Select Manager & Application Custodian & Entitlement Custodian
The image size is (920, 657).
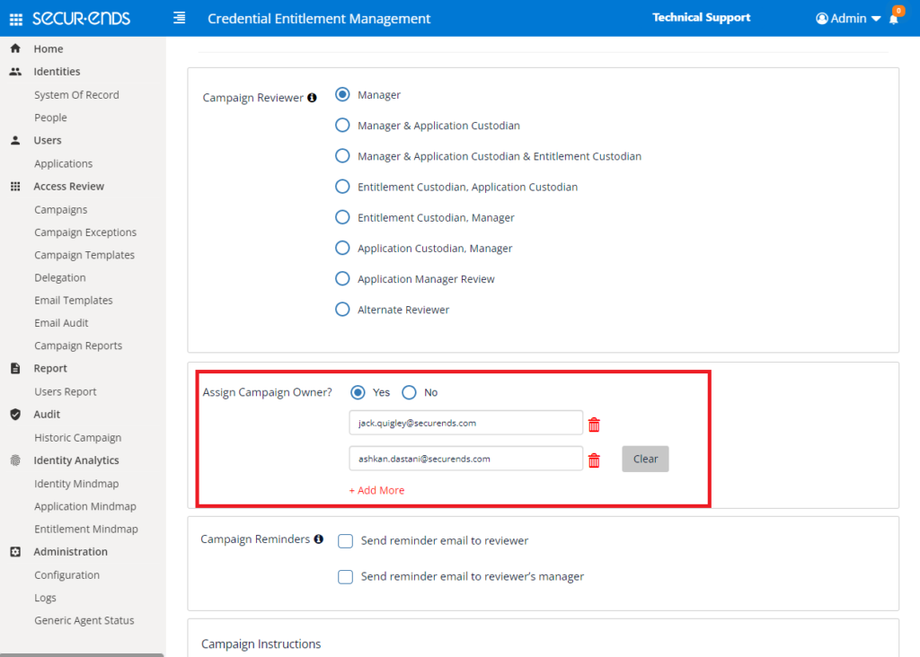click(x=342, y=156)
